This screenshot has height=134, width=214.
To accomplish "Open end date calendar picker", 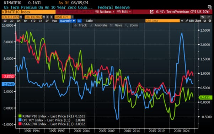I will [x=44, y=17].
